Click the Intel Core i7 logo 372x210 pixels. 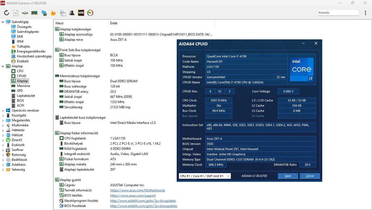click(x=302, y=69)
